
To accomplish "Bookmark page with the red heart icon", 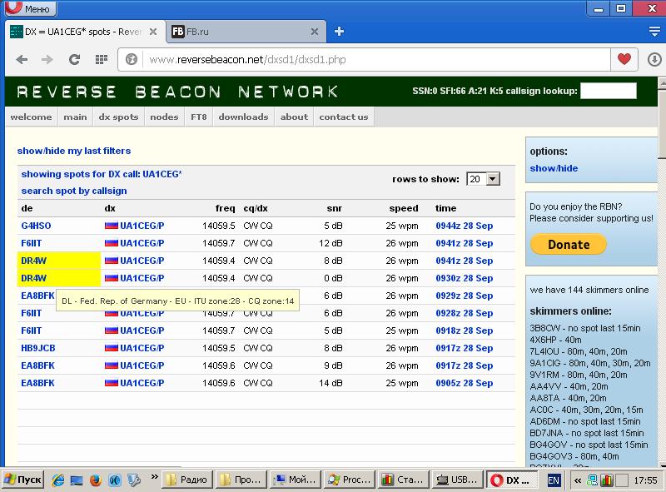I will coord(624,59).
